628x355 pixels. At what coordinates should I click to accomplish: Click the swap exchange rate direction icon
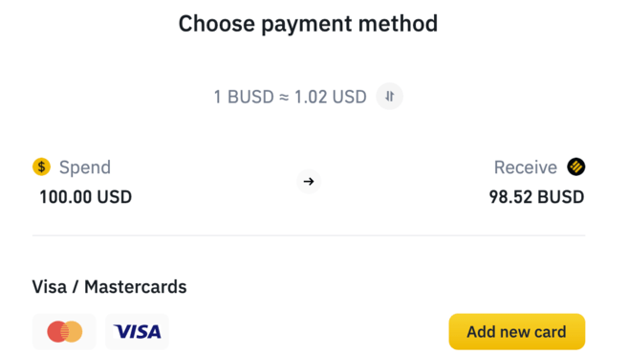(x=389, y=97)
